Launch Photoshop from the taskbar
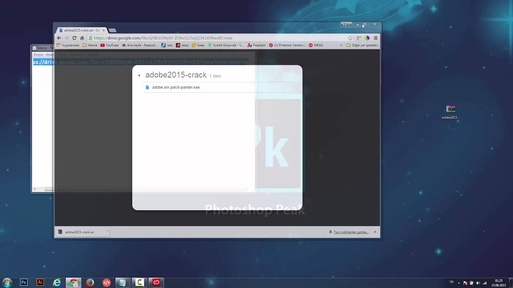Viewport: 513px width, 288px height. [x=24, y=282]
